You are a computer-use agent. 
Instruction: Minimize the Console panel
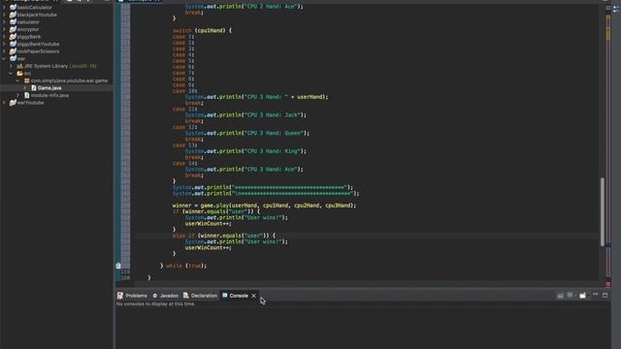[595, 295]
